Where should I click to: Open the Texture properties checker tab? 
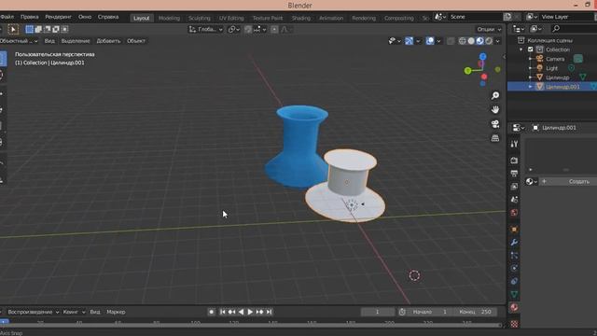pos(514,324)
